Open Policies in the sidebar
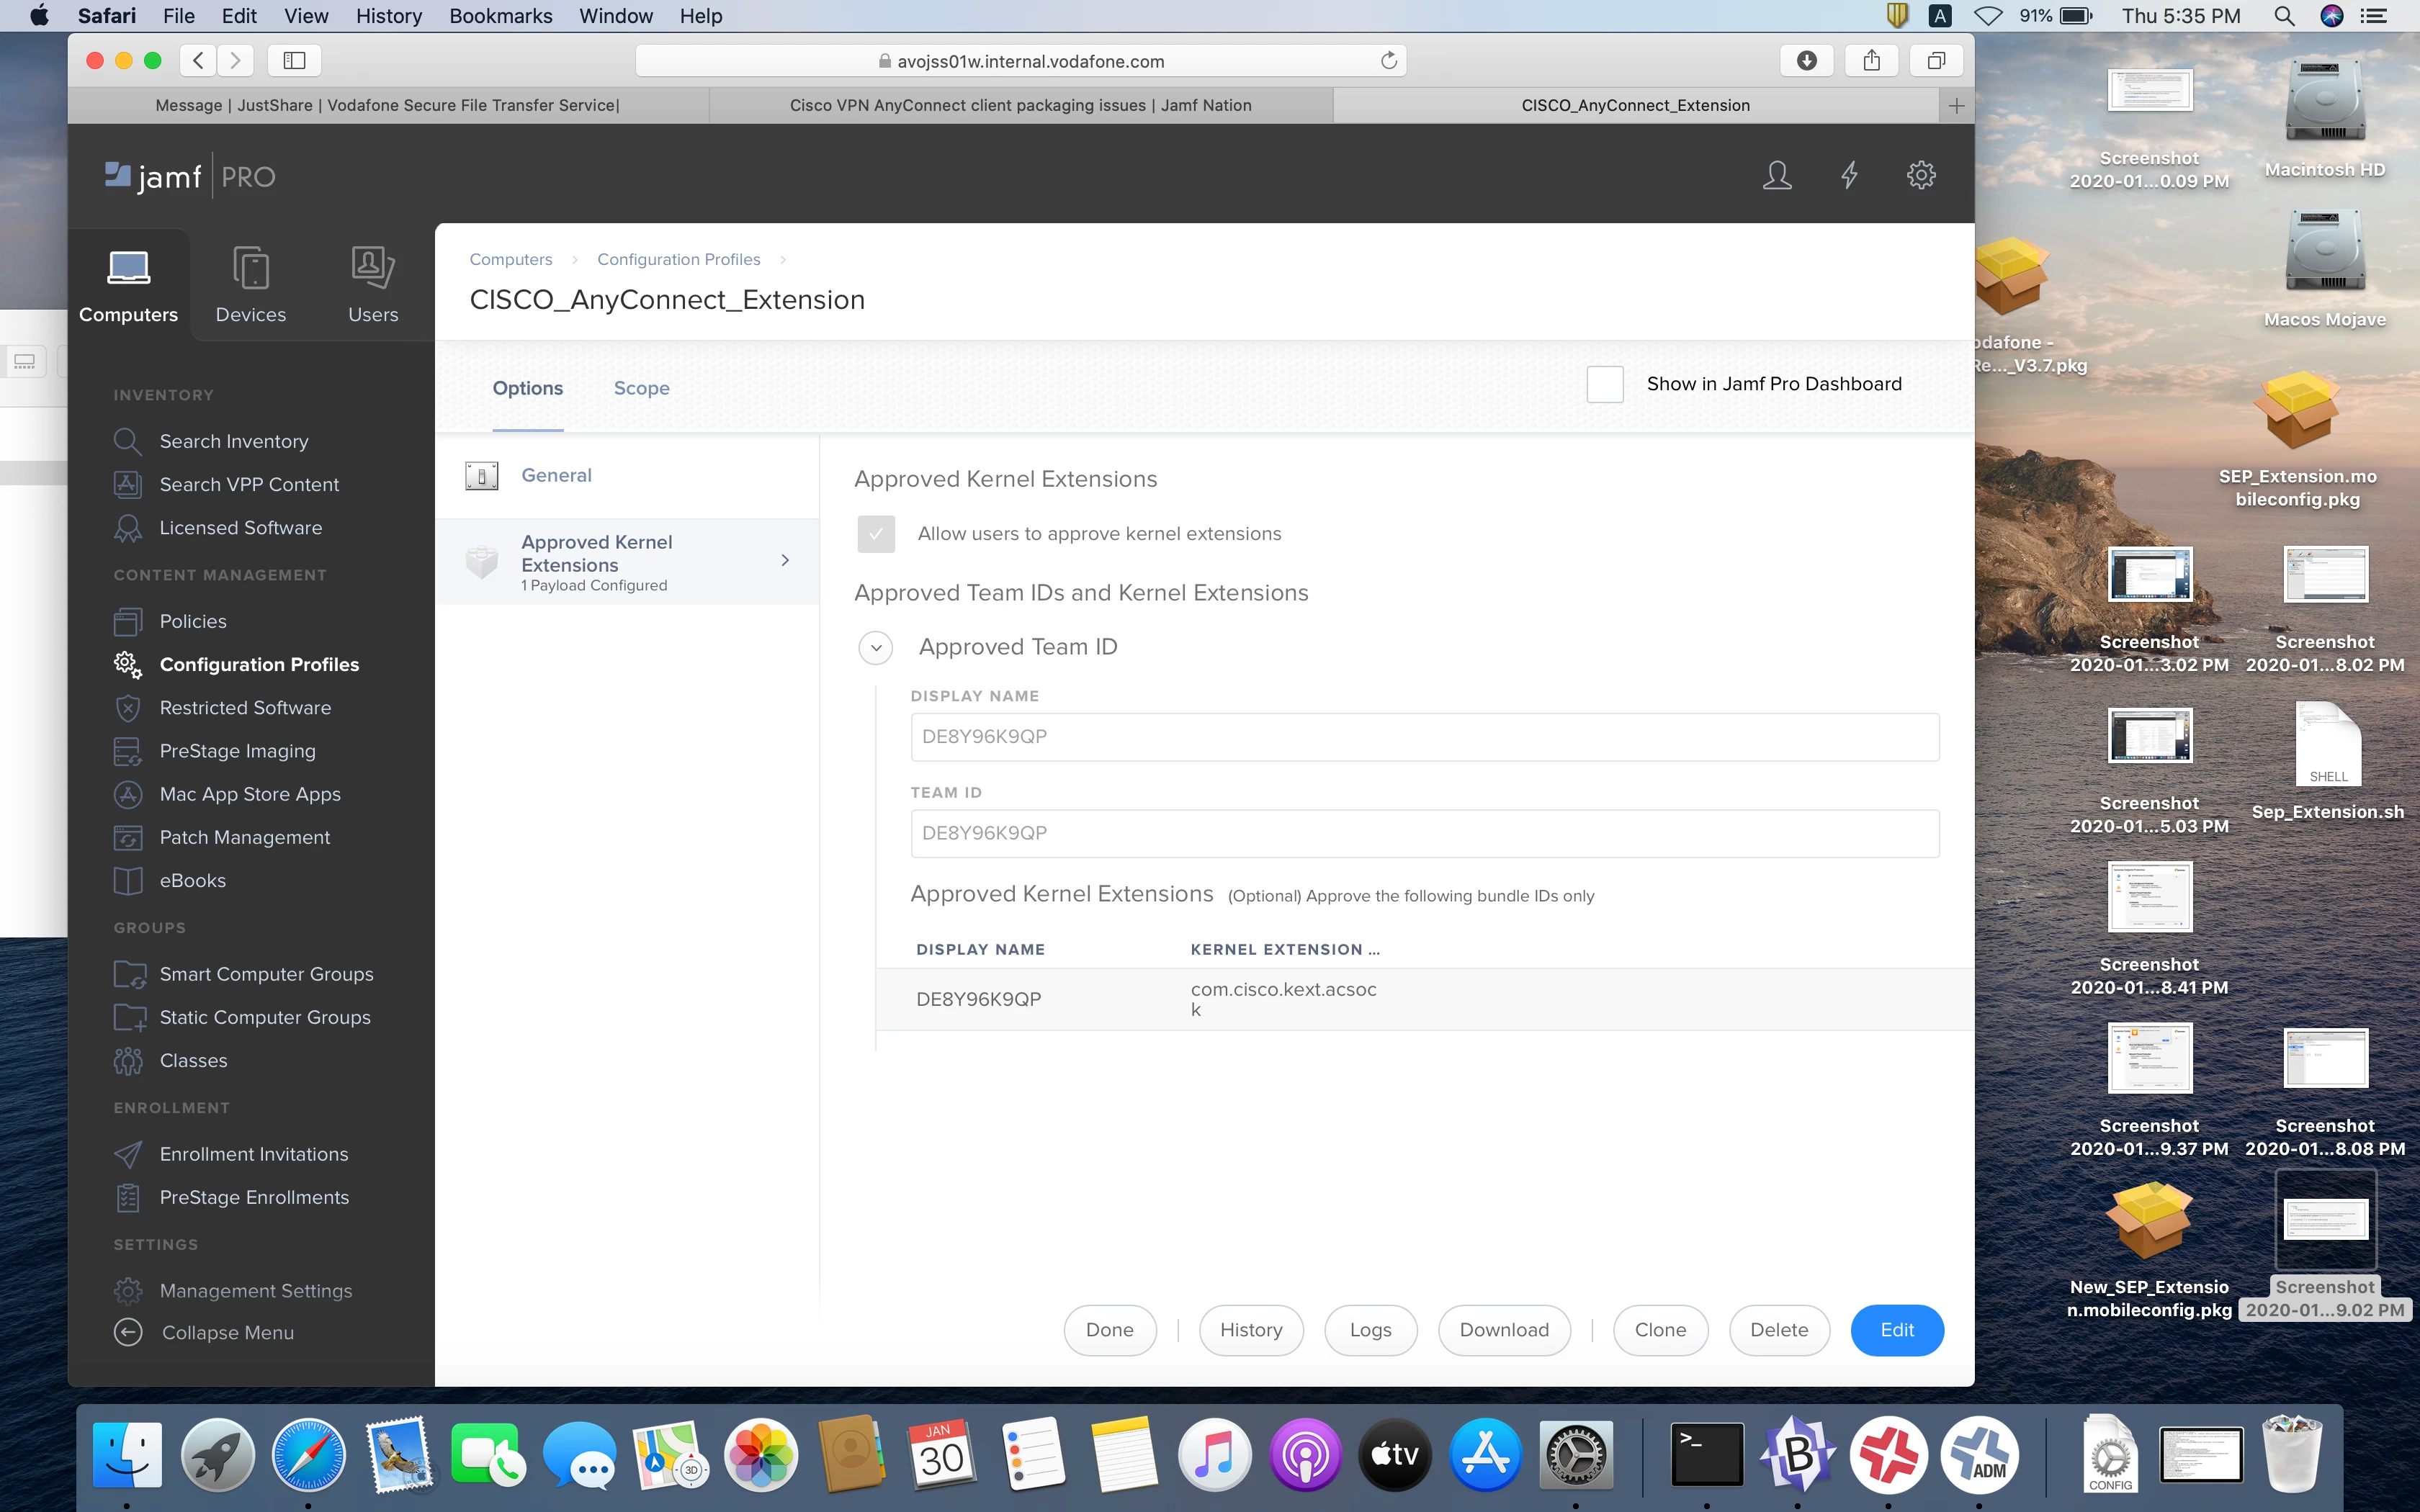 pos(193,621)
